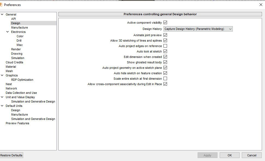The height and width of the screenshot is (161, 265).
Task: Click the Apply button
Action: (x=207, y=155)
